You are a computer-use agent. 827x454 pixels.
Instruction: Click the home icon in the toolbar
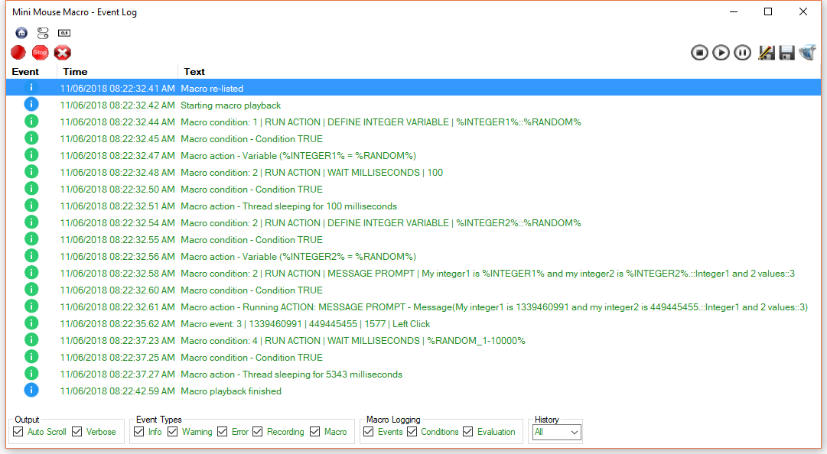pyautogui.click(x=21, y=33)
